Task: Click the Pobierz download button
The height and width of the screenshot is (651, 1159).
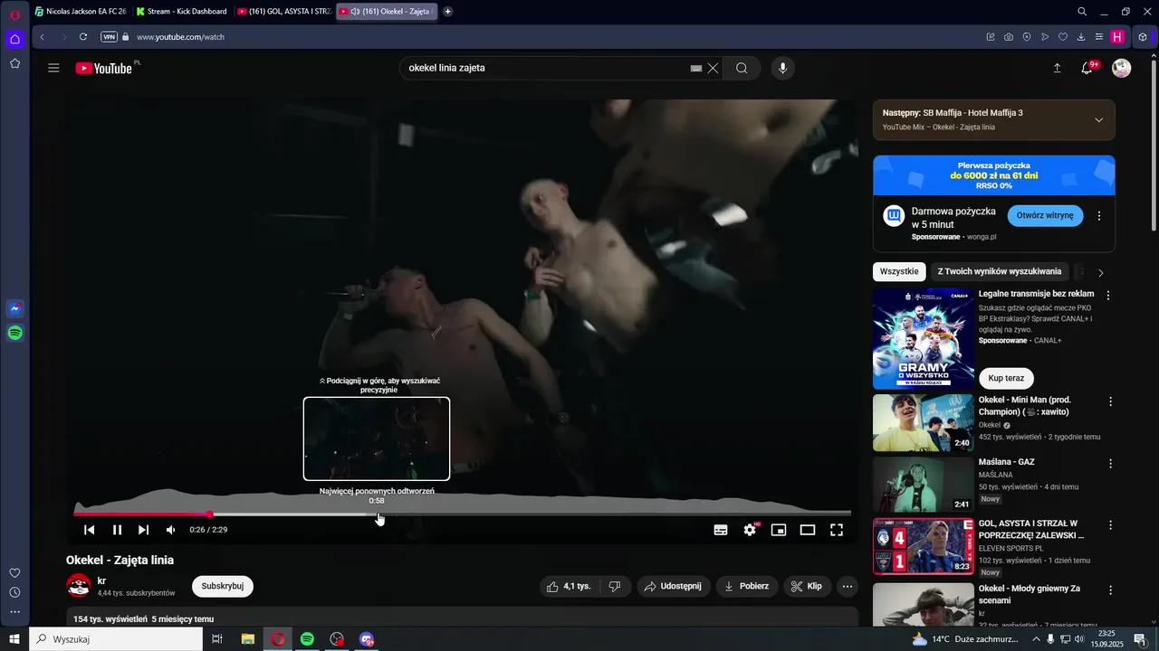Action: 747,586
